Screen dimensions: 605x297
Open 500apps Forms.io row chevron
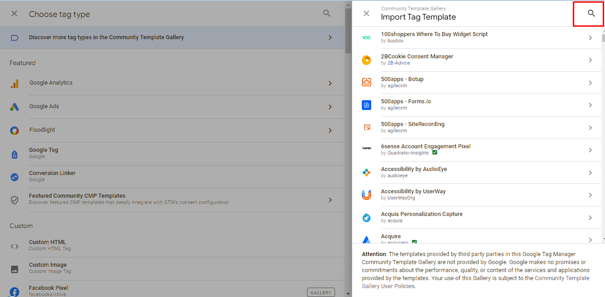pos(590,105)
